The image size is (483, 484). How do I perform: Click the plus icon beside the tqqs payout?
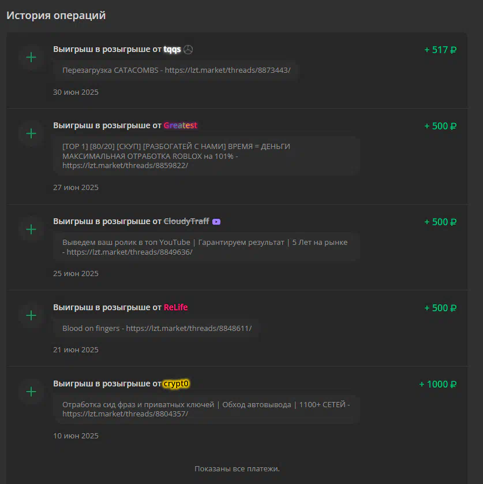point(31,57)
